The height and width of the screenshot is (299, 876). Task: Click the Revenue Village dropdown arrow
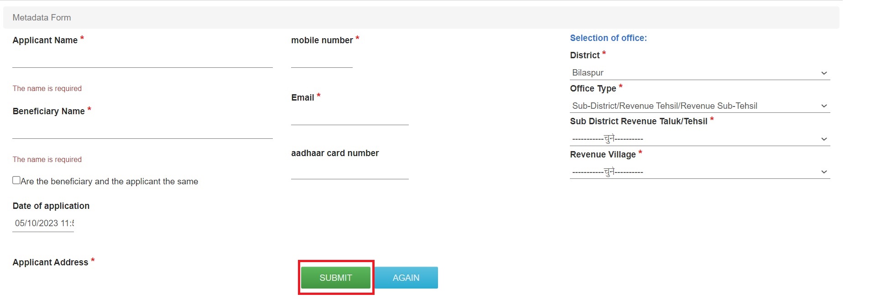[x=824, y=172]
